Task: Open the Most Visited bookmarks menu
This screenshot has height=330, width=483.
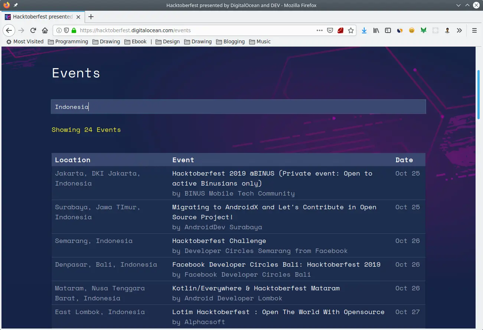Action: tap(25, 41)
